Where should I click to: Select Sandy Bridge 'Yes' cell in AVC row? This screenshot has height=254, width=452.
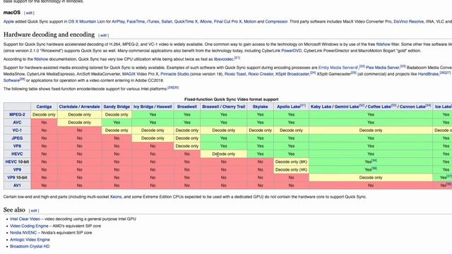[x=117, y=122]
